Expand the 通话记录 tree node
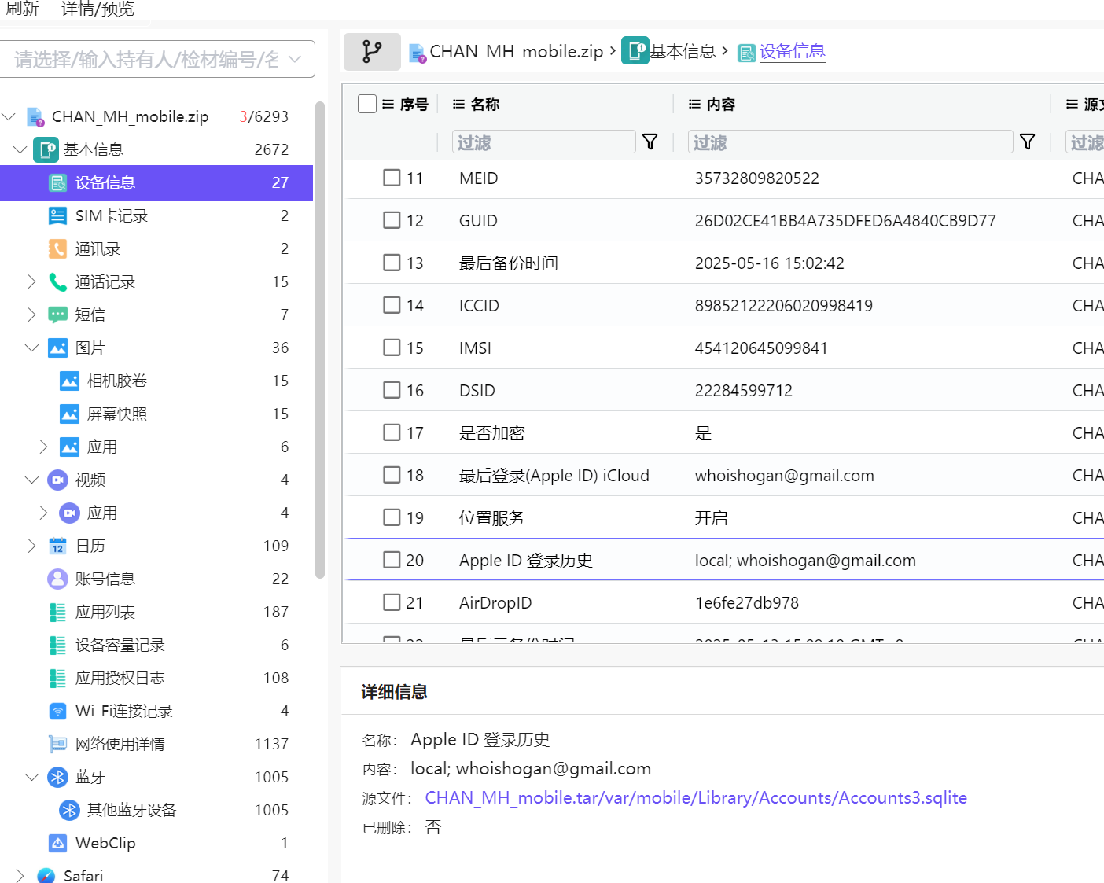 tap(31, 281)
